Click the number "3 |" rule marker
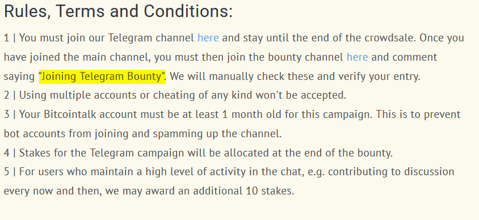The height and width of the screenshot is (220, 479). 10,115
